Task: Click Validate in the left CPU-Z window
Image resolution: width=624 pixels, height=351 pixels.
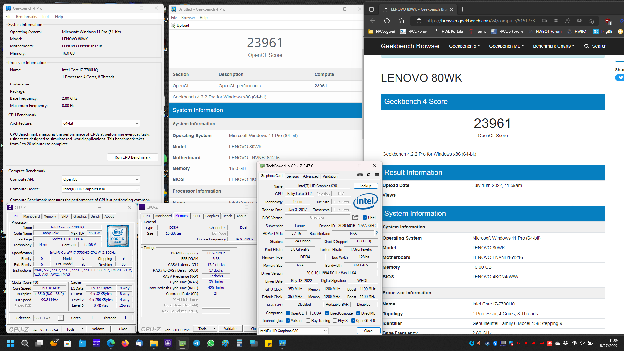Action: click(98, 329)
